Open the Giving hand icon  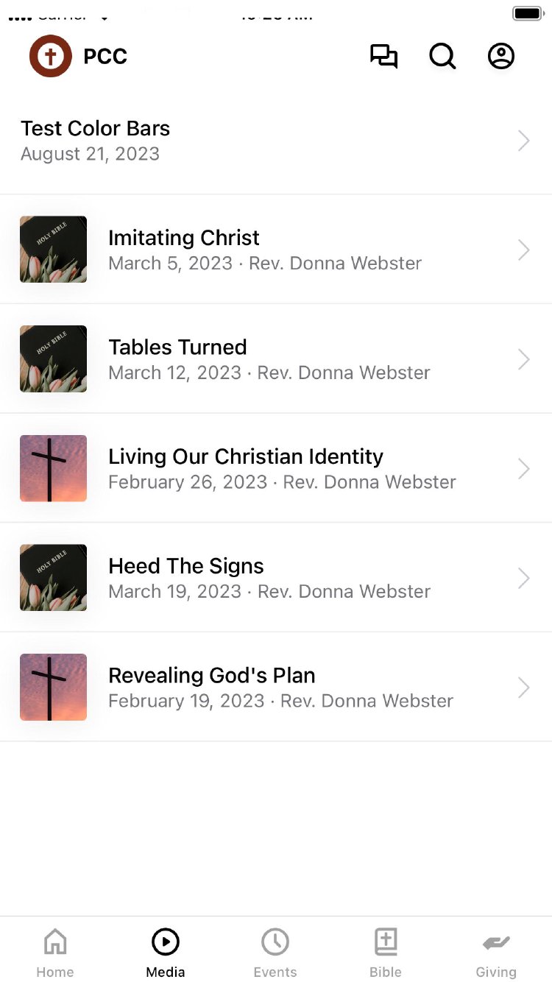point(496,942)
